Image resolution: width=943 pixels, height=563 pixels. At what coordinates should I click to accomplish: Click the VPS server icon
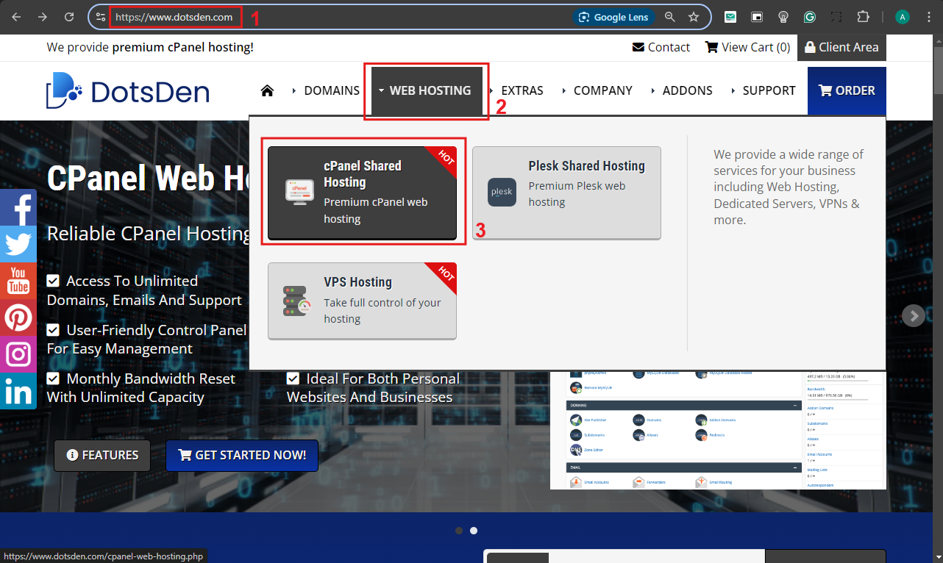(298, 301)
